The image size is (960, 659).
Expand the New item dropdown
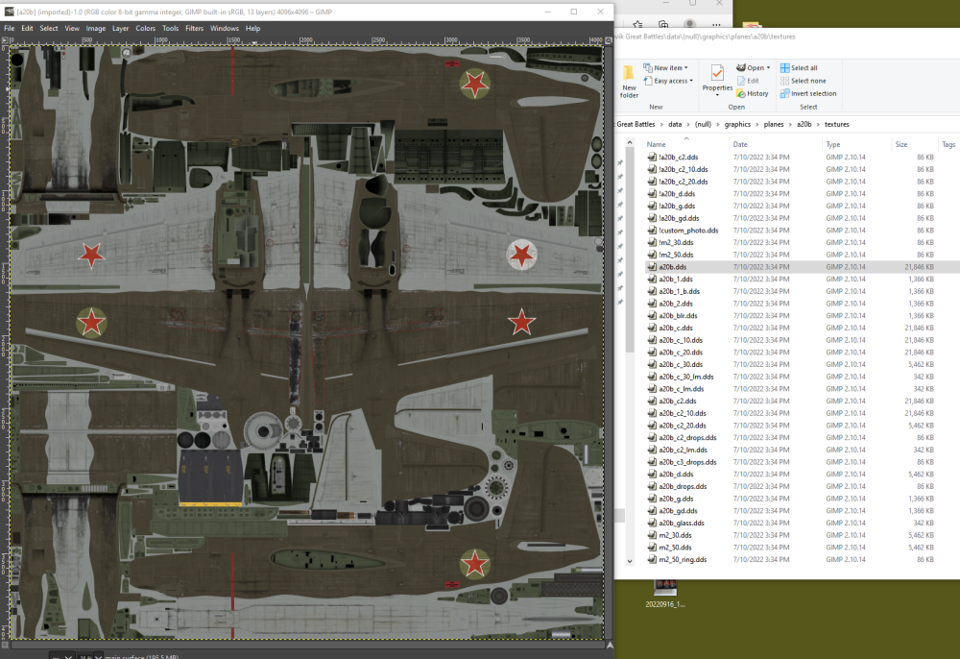pos(686,68)
